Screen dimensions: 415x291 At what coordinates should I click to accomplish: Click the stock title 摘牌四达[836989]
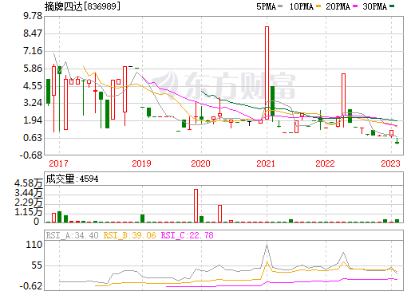point(82,6)
